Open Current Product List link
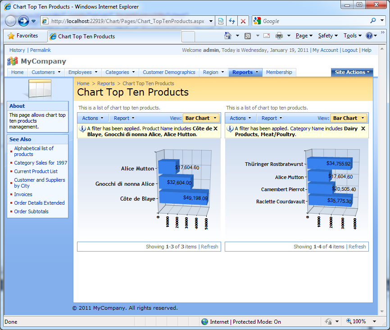The width and height of the screenshot is (390, 330). click(36, 171)
